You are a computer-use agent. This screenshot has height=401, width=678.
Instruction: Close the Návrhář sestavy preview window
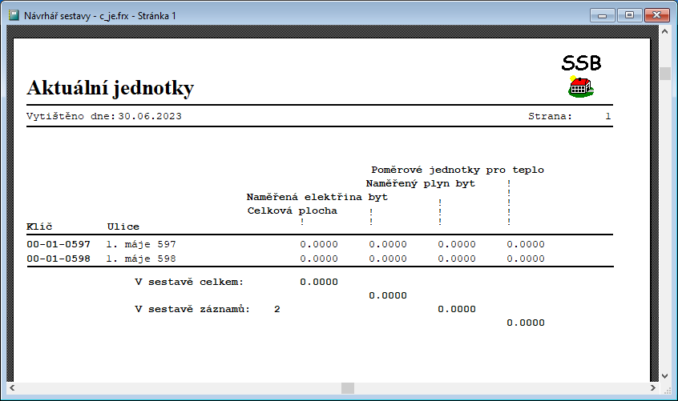tap(656, 14)
